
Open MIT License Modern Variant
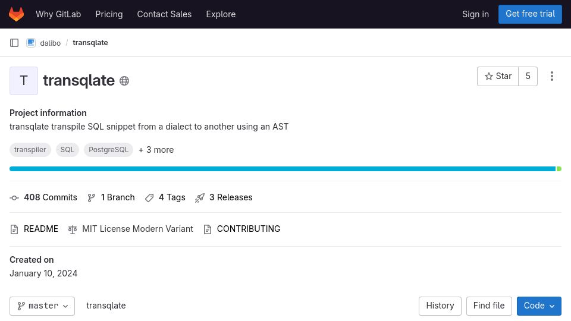coord(137,229)
